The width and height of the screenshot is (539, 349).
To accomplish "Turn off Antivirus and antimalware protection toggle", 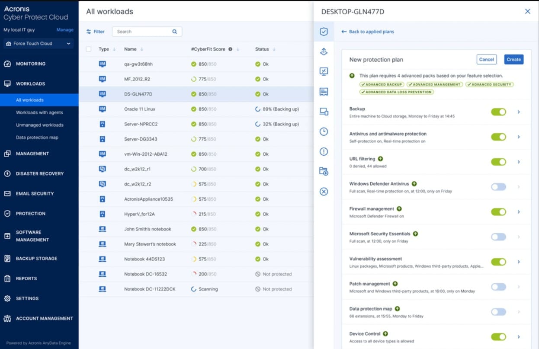I will [498, 137].
